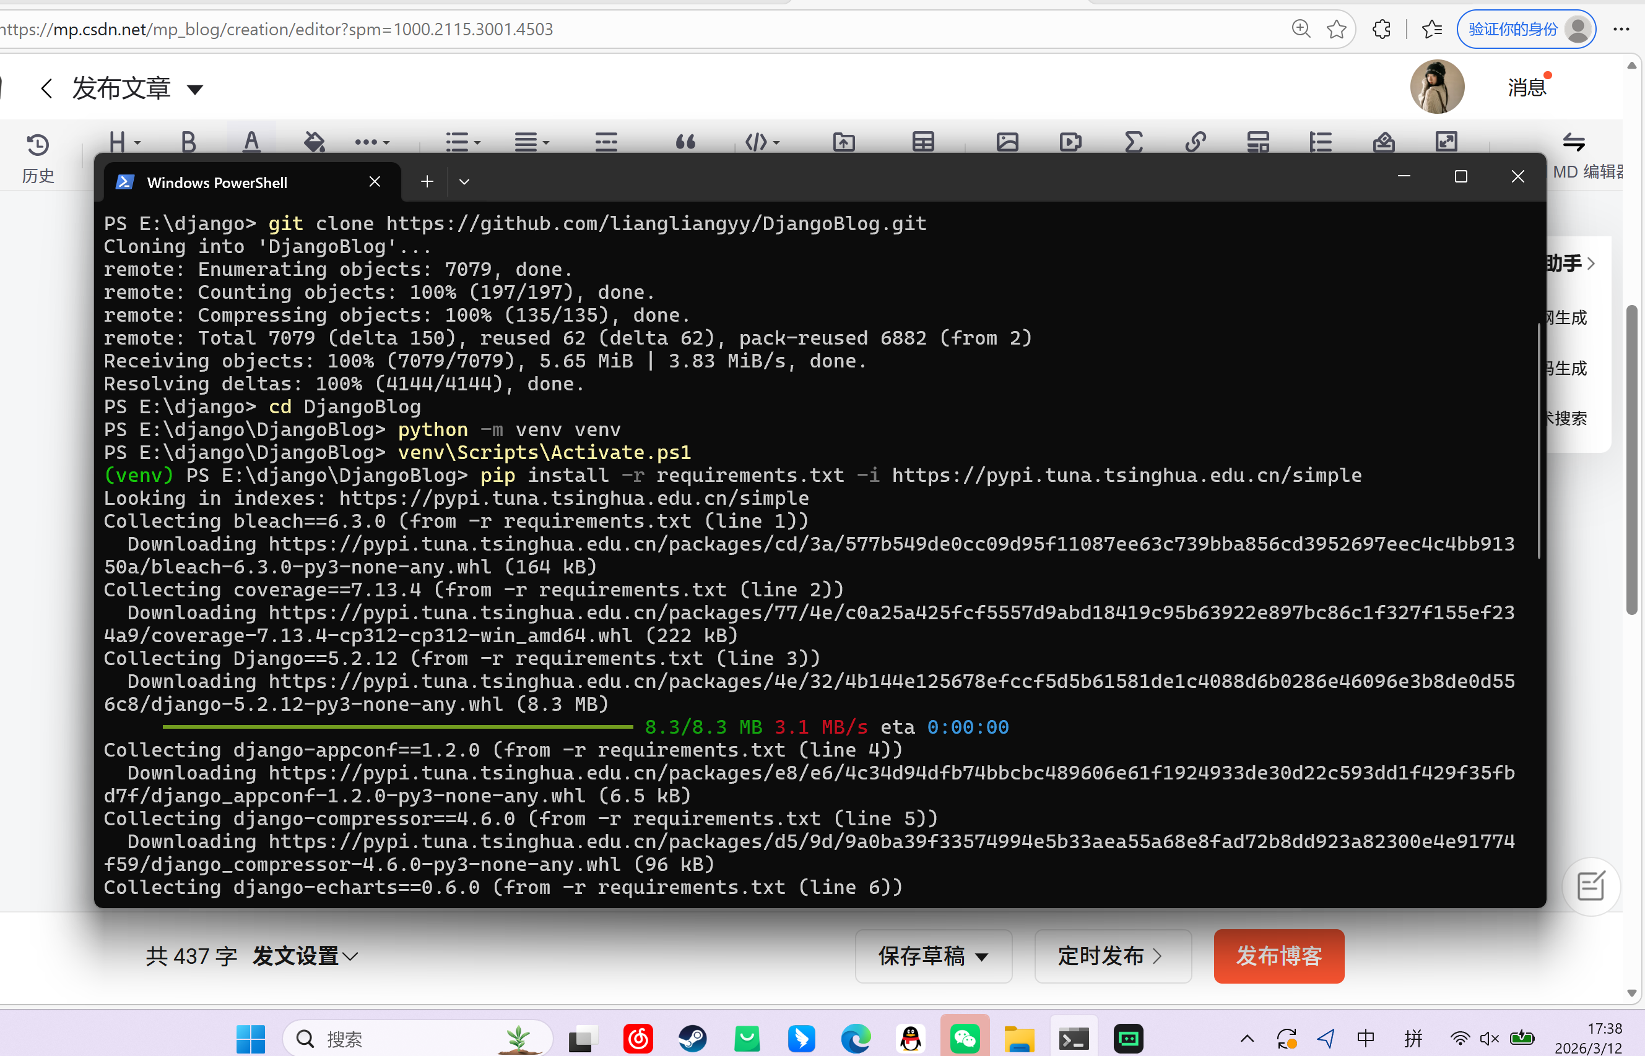Click the 保存草稿 button
This screenshot has width=1645, height=1056.
pyautogui.click(x=934, y=956)
